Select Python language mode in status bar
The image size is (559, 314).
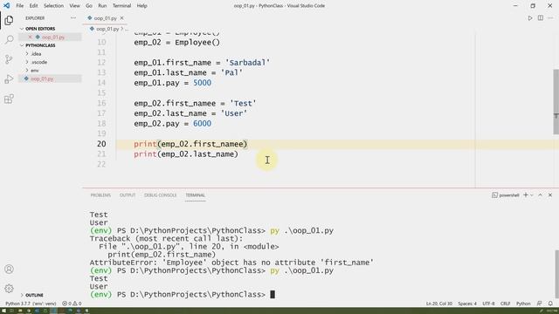click(x=523, y=304)
